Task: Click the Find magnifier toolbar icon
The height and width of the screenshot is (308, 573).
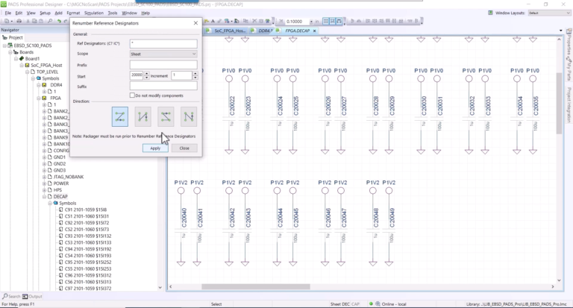Action: [x=50, y=22]
